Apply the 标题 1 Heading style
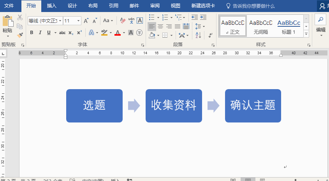The width and height of the screenshot is (329, 181). point(289,26)
